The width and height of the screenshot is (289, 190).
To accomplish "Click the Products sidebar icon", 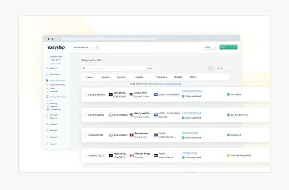I will coord(47,124).
